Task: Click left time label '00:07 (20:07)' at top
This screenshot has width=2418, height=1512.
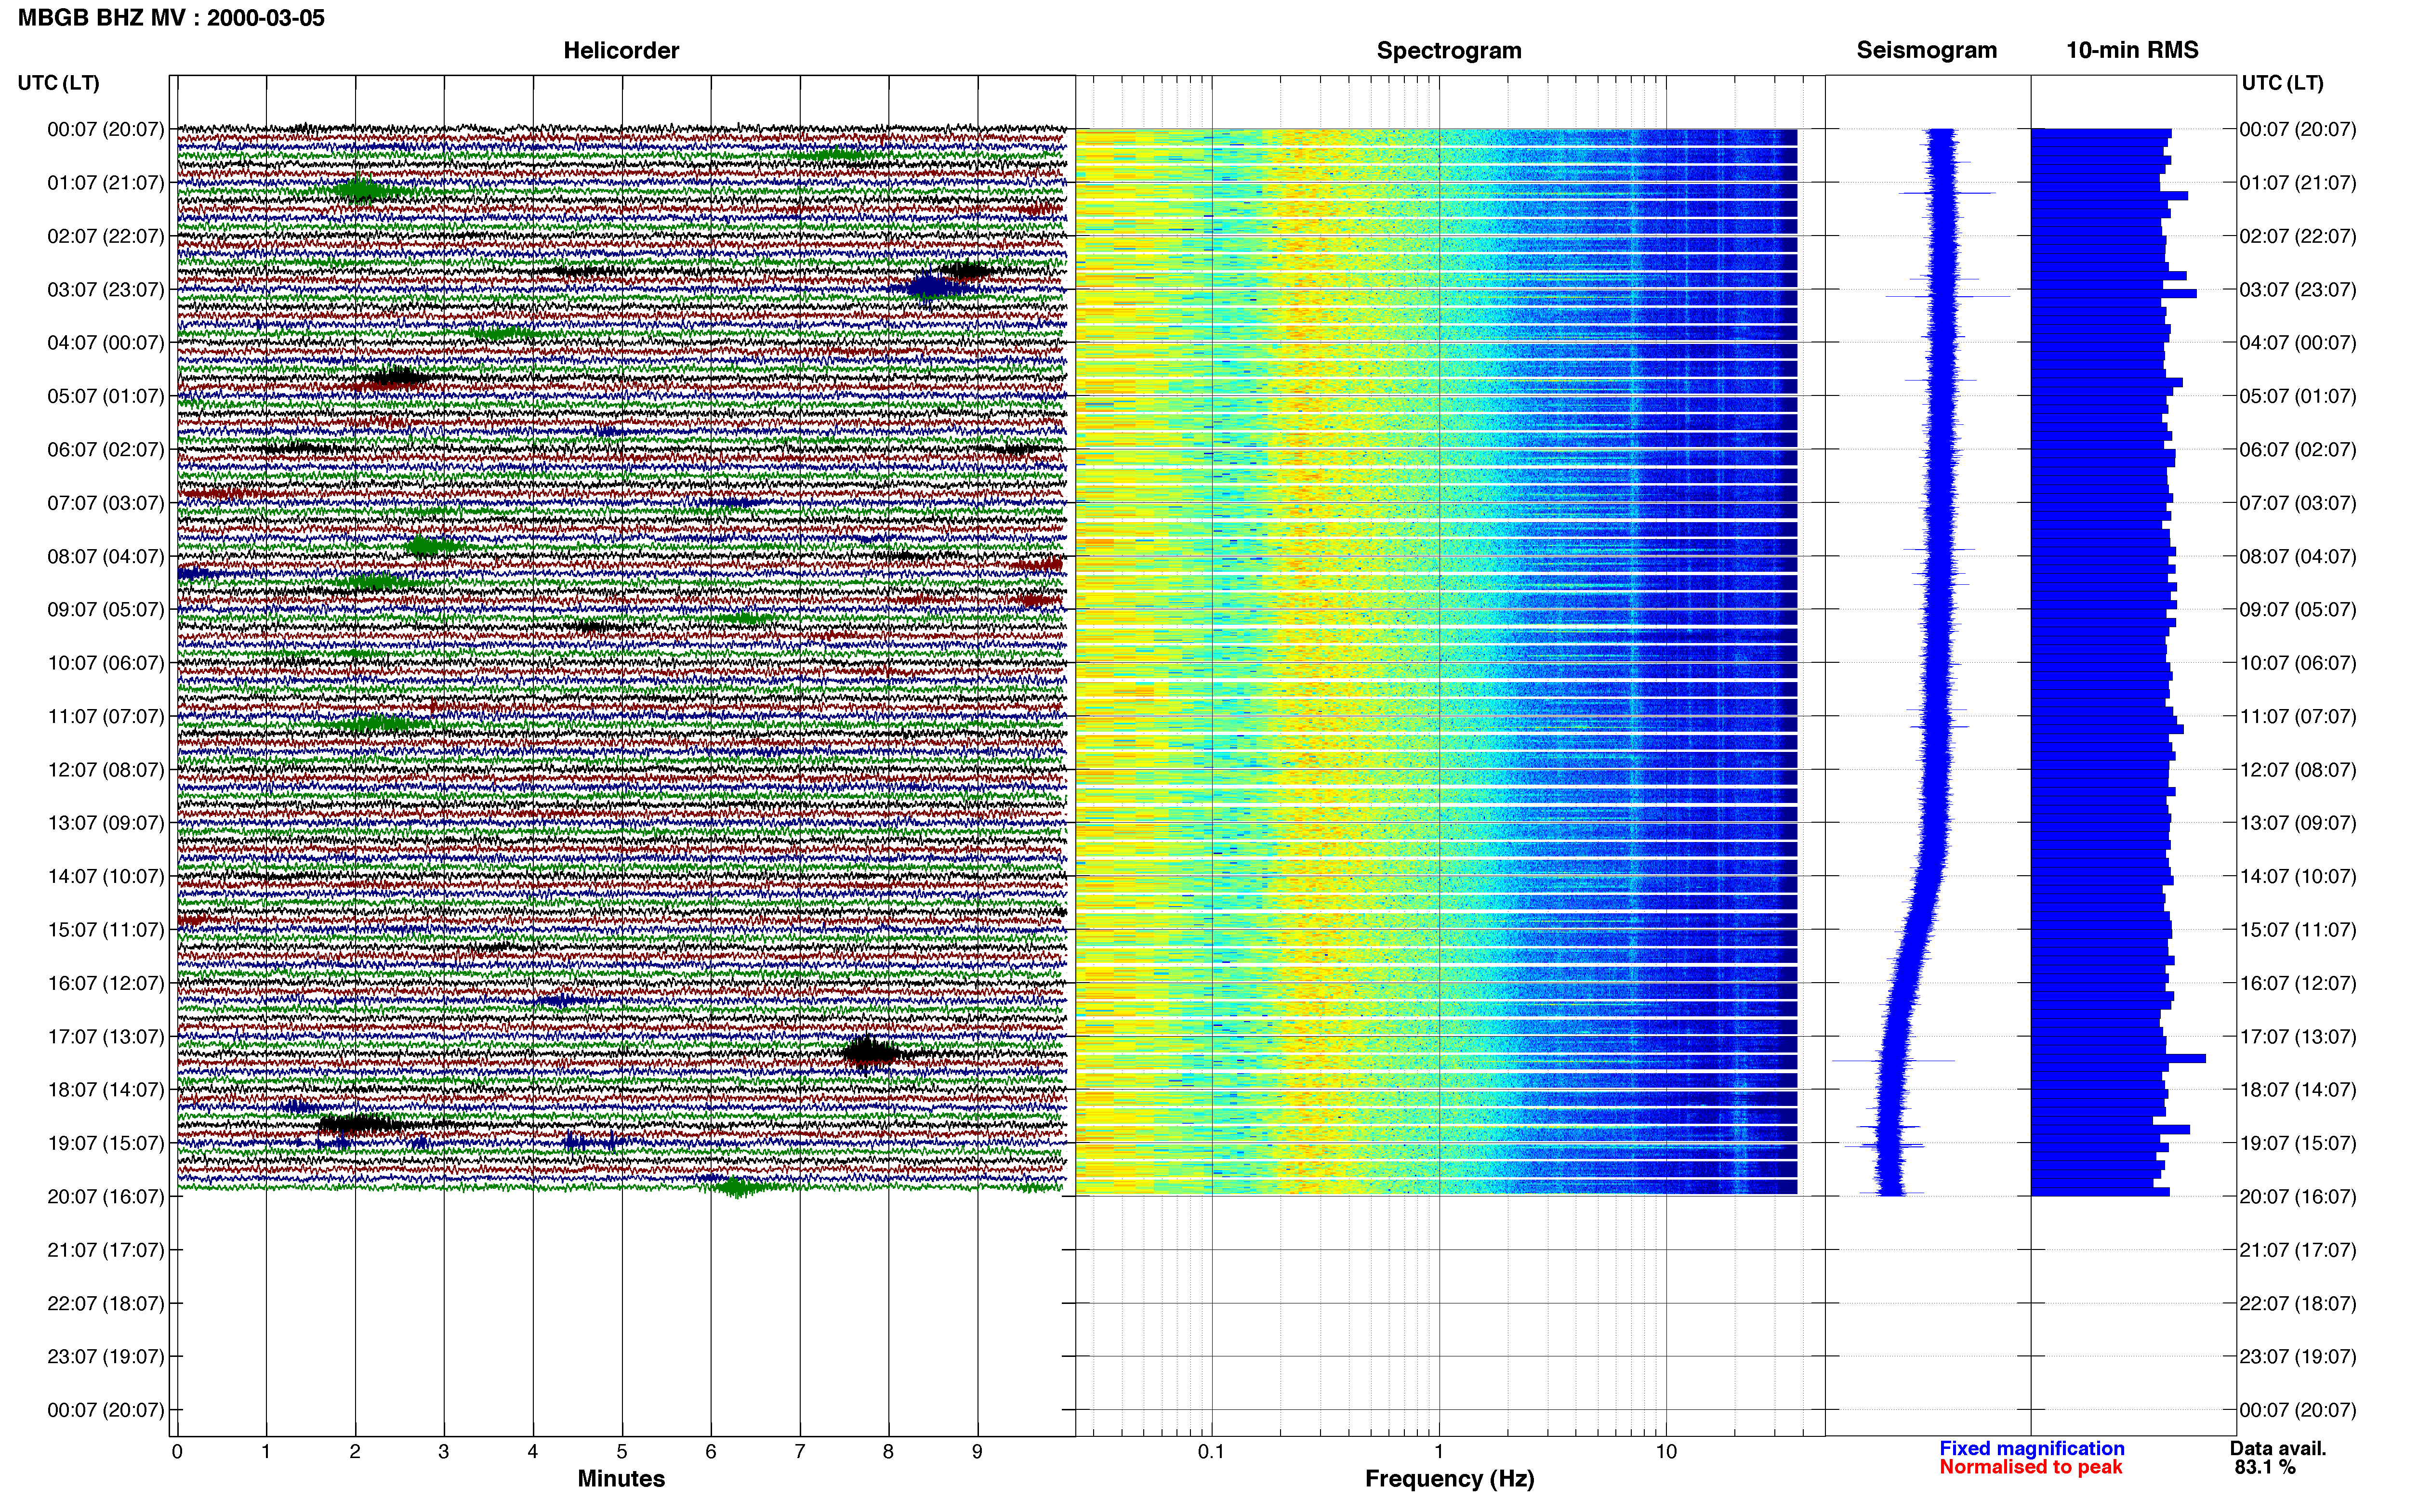Action: [105, 129]
